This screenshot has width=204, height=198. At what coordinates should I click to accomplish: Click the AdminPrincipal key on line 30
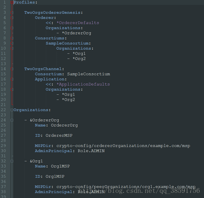[54, 151]
